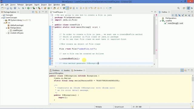Open Back history dropdown arrow
The image size is (194, 109).
101,8
